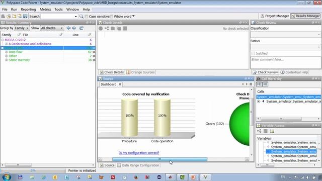Click the lines icon in Check Details toolbar
Image resolution: width=322 pixels, height=181 pixels.
coord(113,28)
